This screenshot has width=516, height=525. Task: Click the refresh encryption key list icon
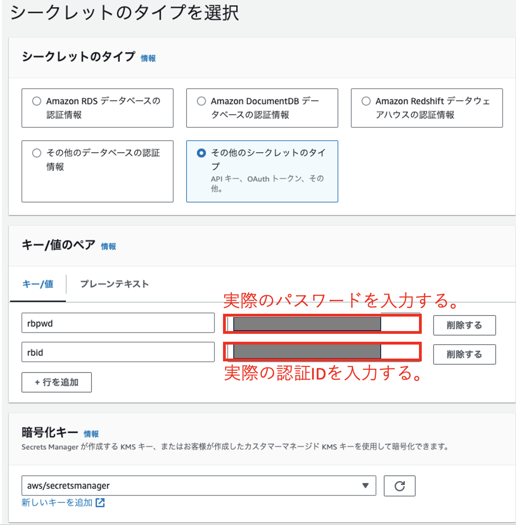399,486
